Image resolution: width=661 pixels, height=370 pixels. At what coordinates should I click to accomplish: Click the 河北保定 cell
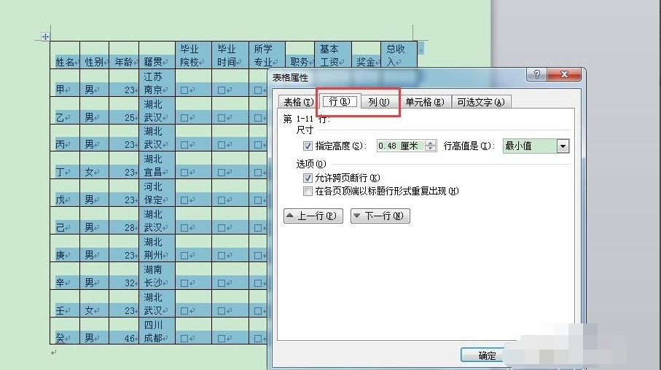157,193
